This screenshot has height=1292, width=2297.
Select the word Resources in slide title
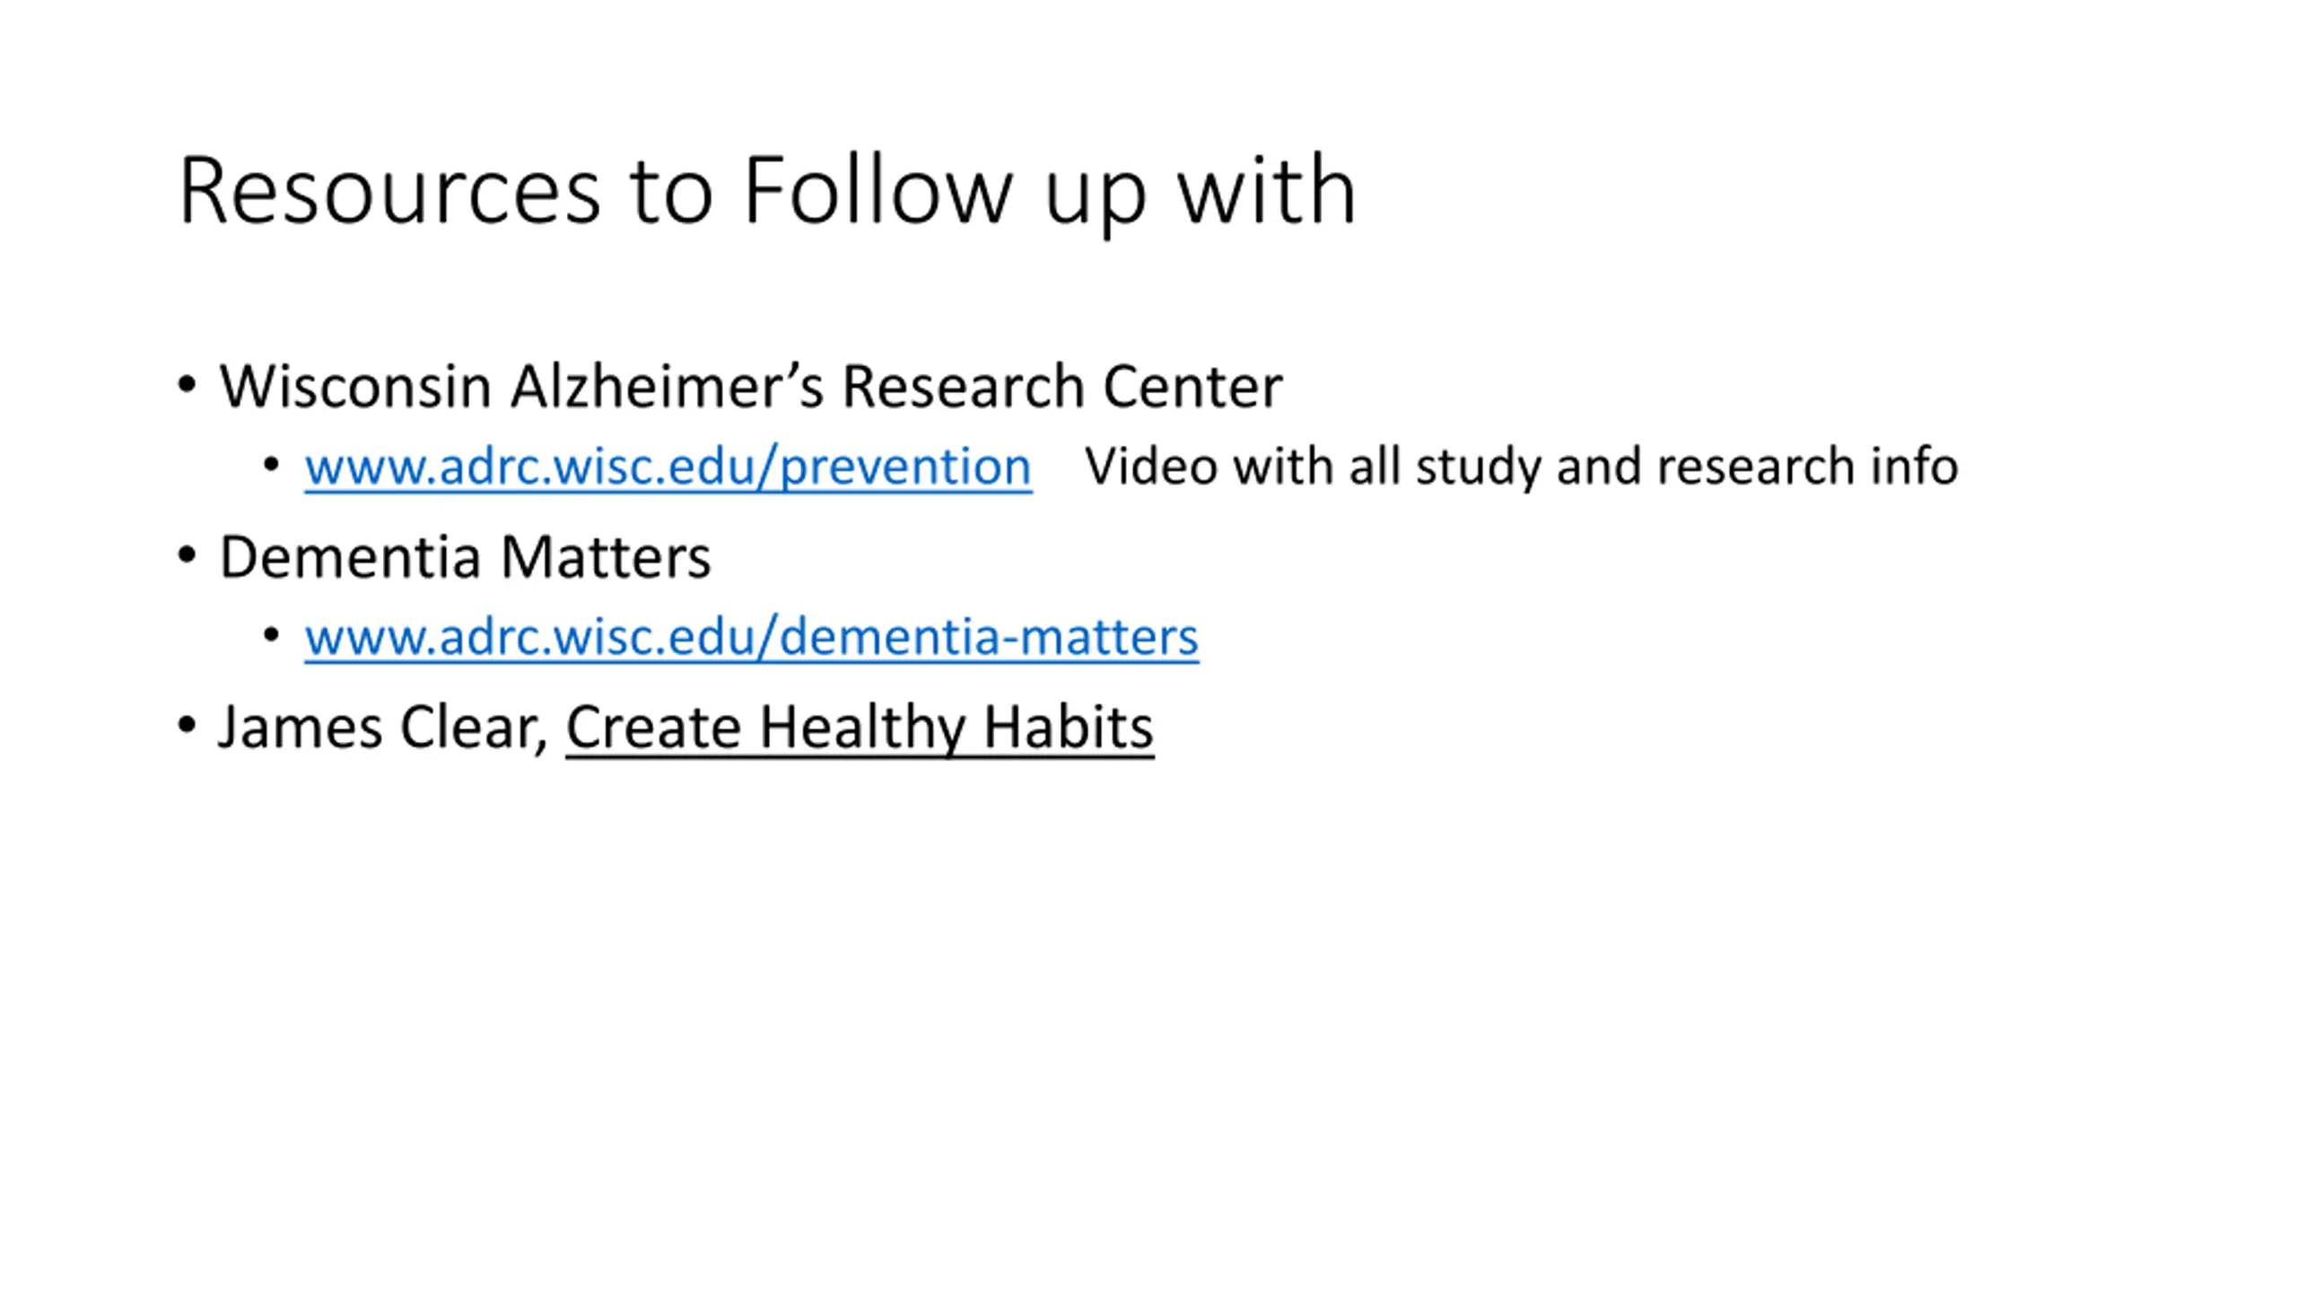(389, 190)
